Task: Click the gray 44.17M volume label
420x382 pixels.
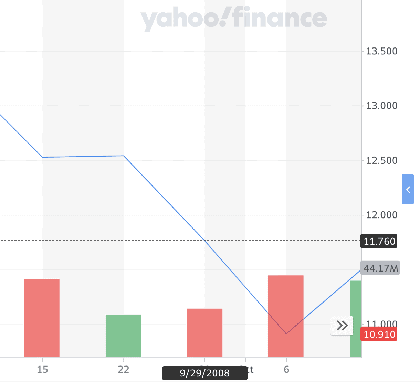Action: click(380, 268)
